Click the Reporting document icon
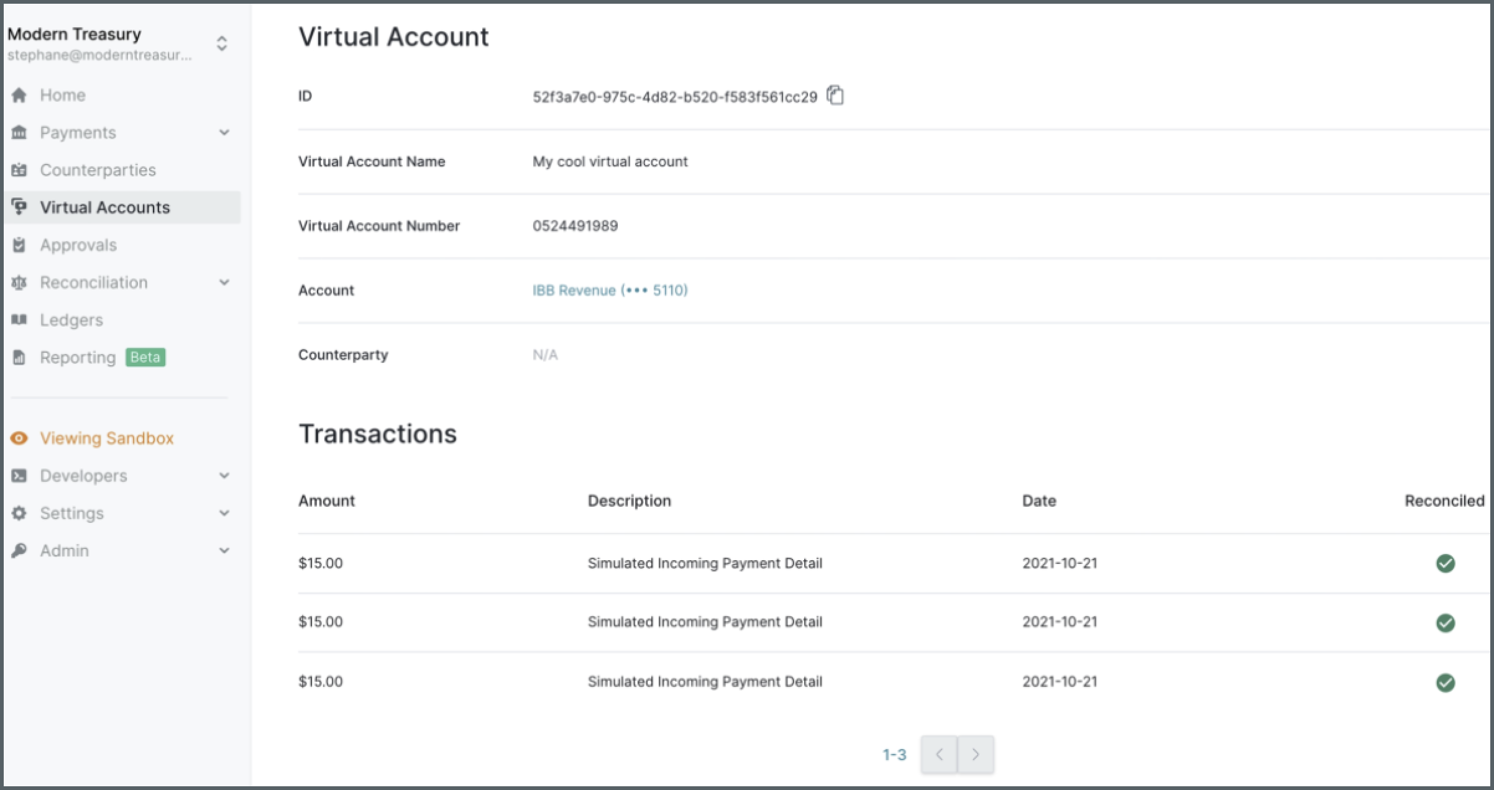This screenshot has width=1494, height=790. 19,357
